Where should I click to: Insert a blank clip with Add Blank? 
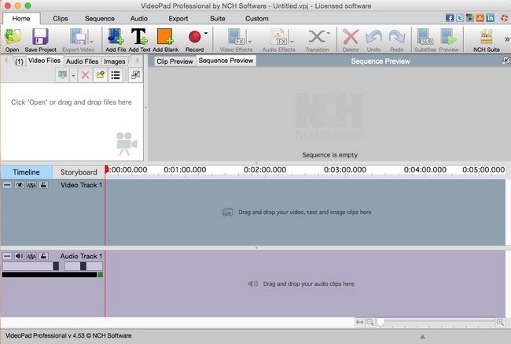[x=165, y=40]
